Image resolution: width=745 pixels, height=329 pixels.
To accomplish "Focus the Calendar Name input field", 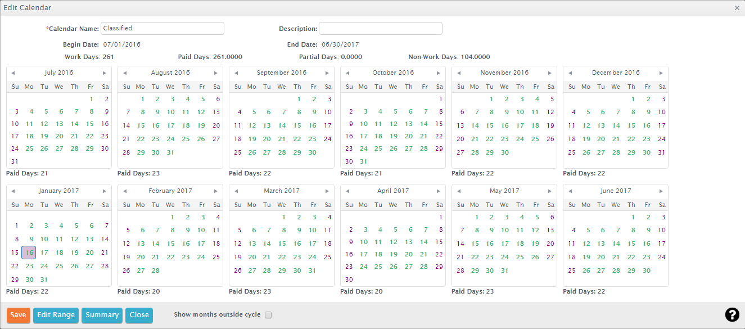I will 162,28.
